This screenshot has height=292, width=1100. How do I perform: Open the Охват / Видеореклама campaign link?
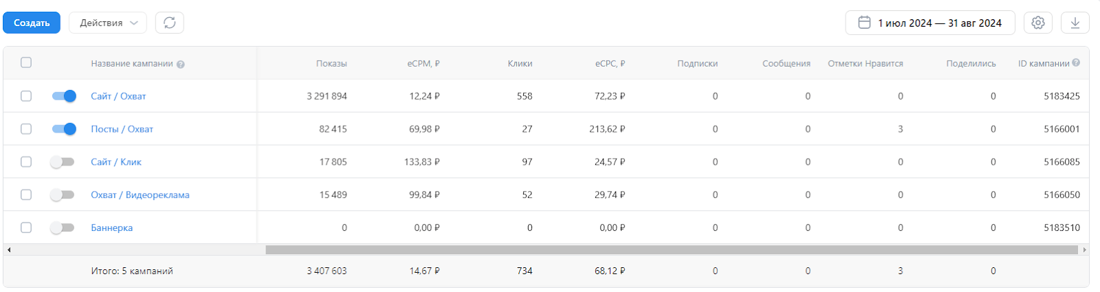pos(140,195)
